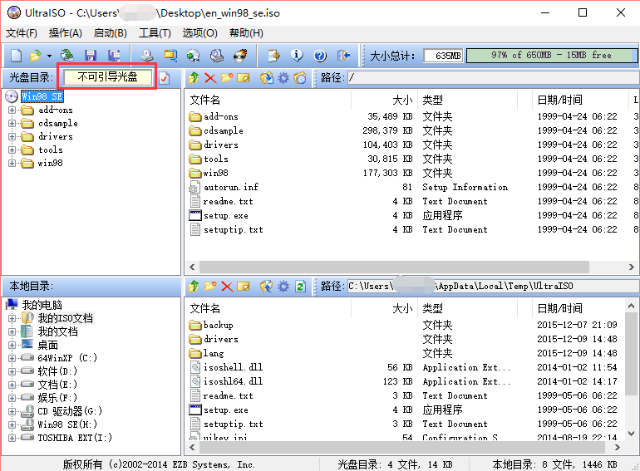Viewport: 640px width, 471px height.
Task: Click the Make CD/DVD image drive icon
Action: pyautogui.click(x=147, y=56)
